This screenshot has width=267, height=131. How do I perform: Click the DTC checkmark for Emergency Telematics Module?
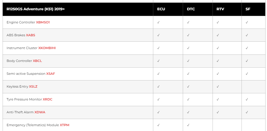[x=188, y=125]
